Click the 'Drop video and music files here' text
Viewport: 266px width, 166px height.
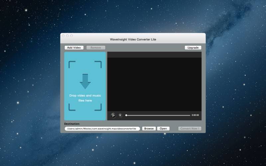pyautogui.click(x=85, y=98)
